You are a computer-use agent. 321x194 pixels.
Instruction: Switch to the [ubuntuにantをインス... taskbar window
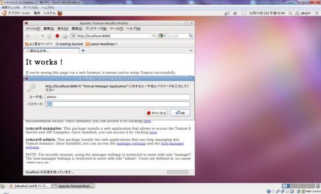29,186
